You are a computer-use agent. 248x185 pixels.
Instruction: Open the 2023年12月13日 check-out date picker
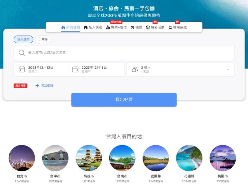click(96, 70)
